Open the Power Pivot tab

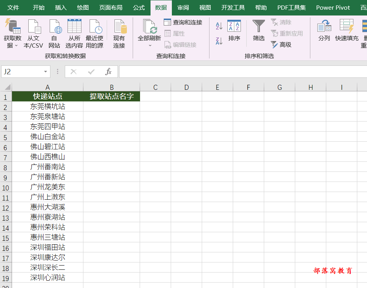tap(333, 8)
